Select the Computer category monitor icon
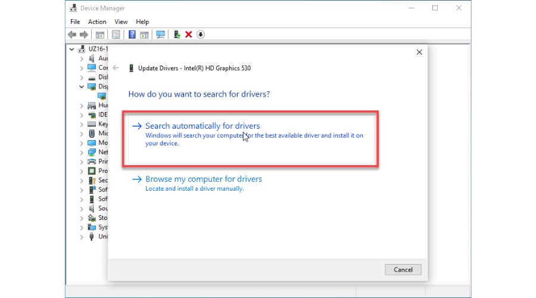The height and width of the screenshot is (298, 536). click(x=92, y=68)
